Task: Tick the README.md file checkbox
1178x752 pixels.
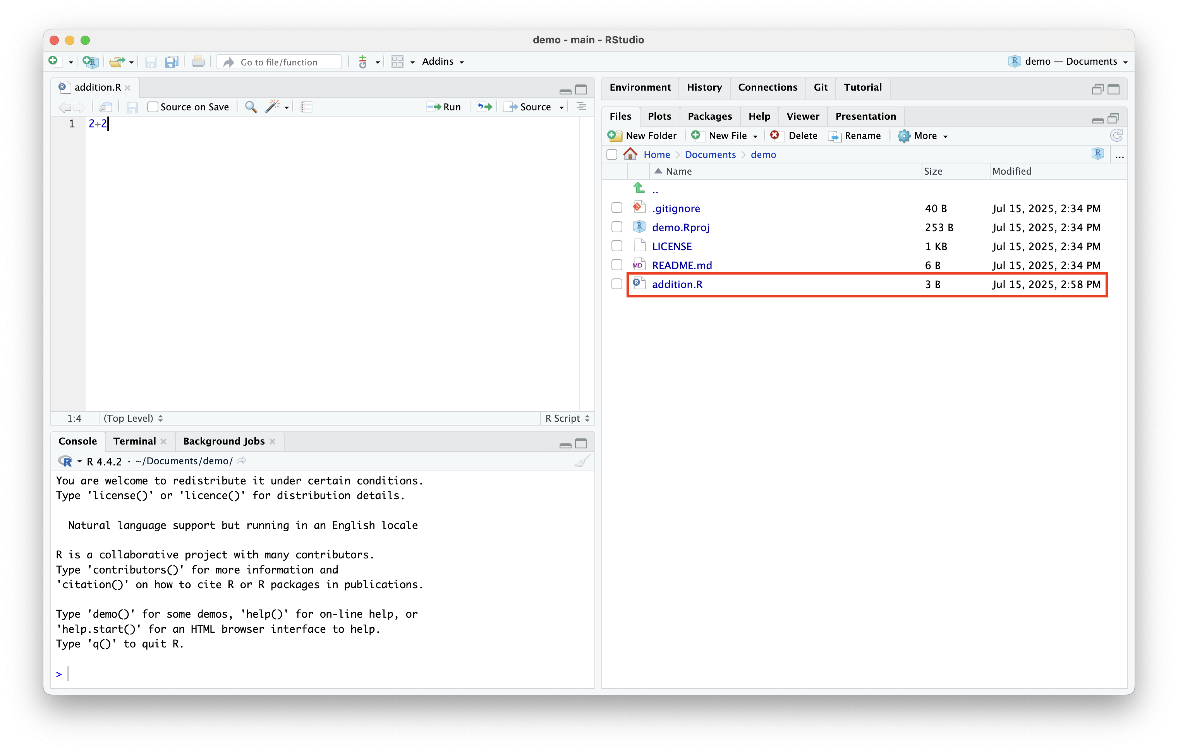Action: [616, 265]
